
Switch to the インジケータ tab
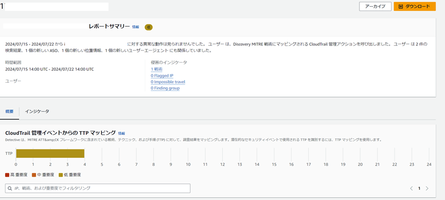37,111
